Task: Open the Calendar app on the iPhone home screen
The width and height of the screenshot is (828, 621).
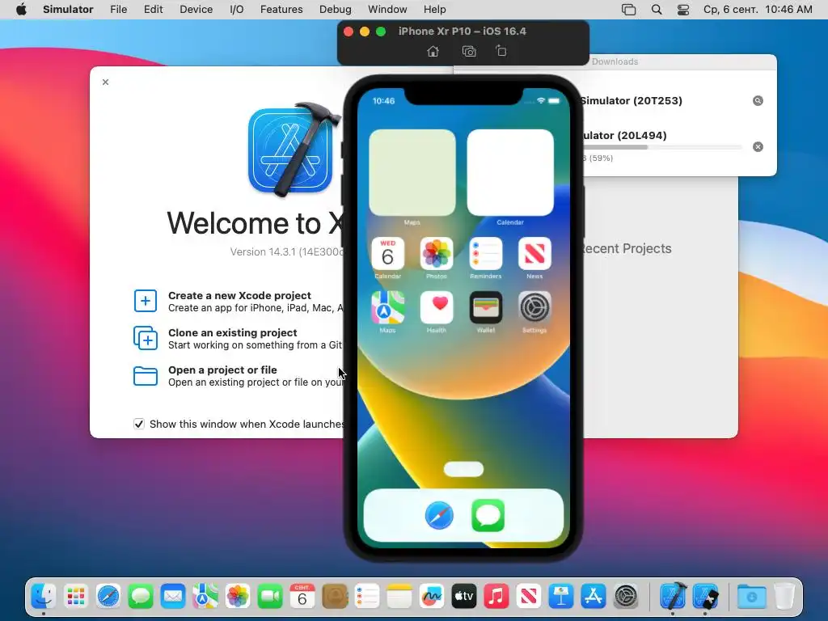Action: point(387,253)
